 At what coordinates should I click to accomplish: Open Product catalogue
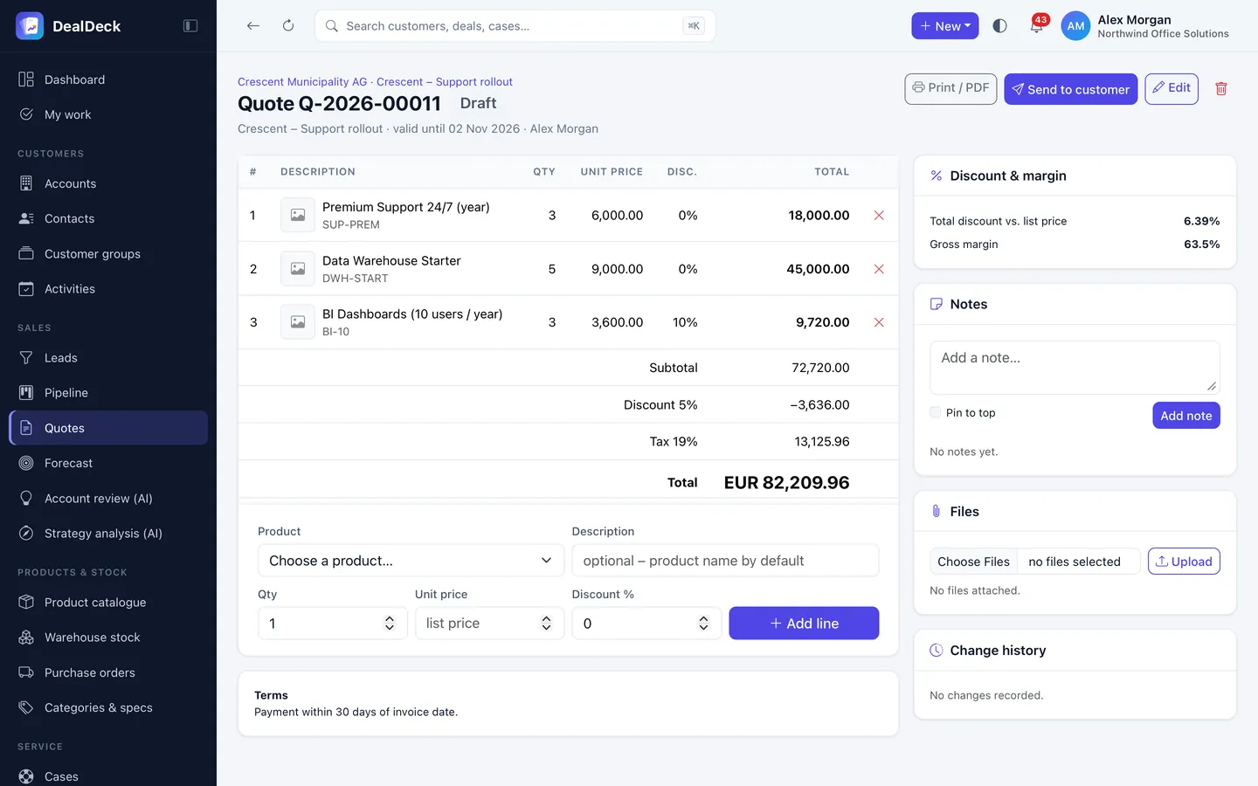point(108,603)
